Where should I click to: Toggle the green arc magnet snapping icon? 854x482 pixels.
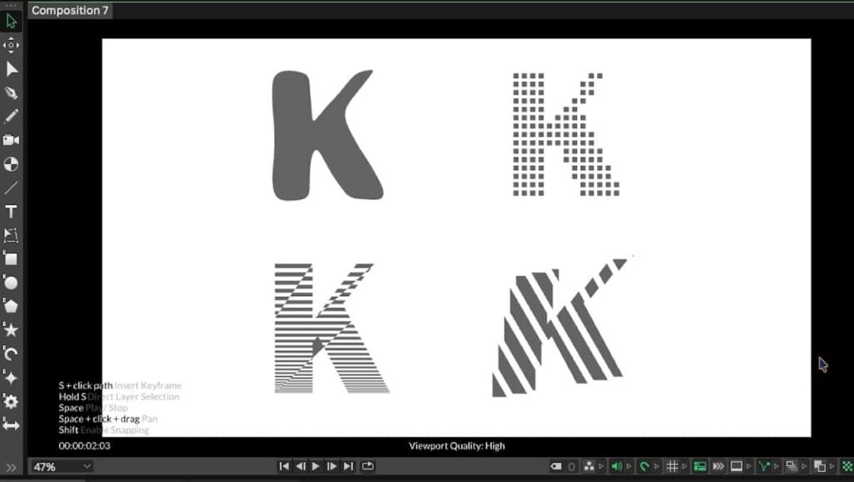[645, 466]
